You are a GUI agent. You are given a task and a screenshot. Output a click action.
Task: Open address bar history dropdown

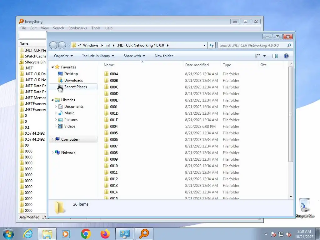point(204,45)
